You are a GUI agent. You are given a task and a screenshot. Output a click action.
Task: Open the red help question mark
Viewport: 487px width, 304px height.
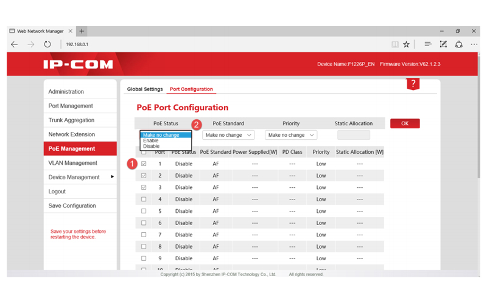coord(413,84)
